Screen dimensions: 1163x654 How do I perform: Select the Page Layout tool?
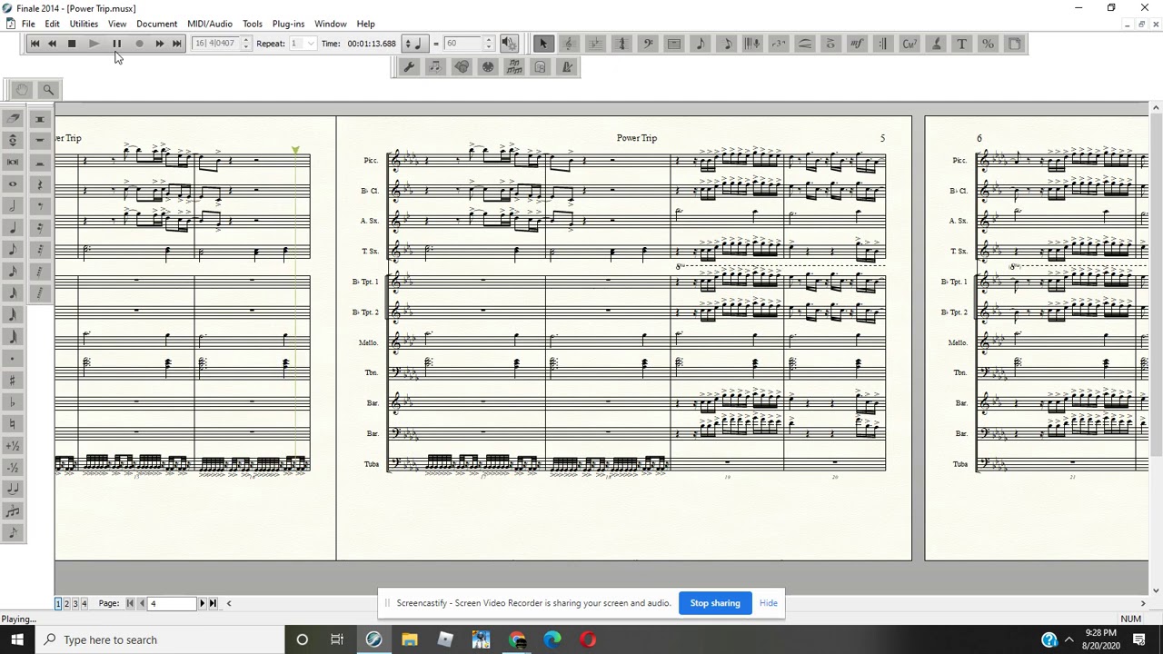point(1014,44)
